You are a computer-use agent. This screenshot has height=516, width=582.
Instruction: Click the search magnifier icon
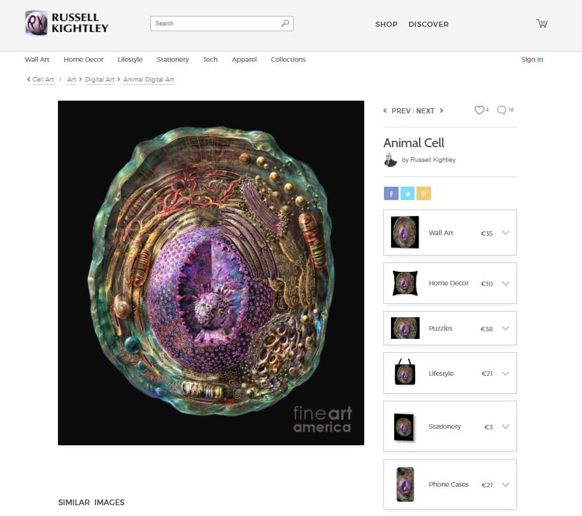(x=285, y=23)
